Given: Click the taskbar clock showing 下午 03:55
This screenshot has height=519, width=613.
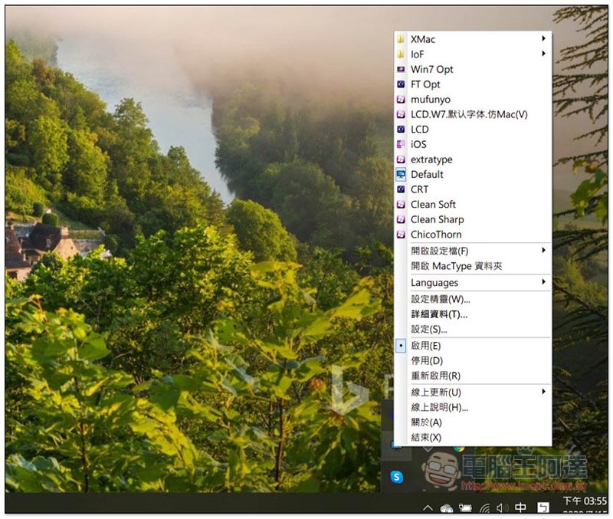Looking at the screenshot, I should tap(585, 501).
